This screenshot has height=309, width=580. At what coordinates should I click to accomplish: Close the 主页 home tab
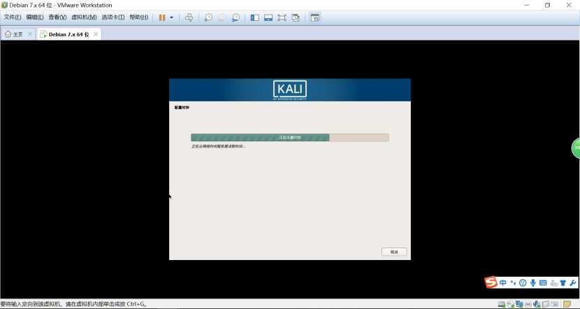tap(30, 34)
